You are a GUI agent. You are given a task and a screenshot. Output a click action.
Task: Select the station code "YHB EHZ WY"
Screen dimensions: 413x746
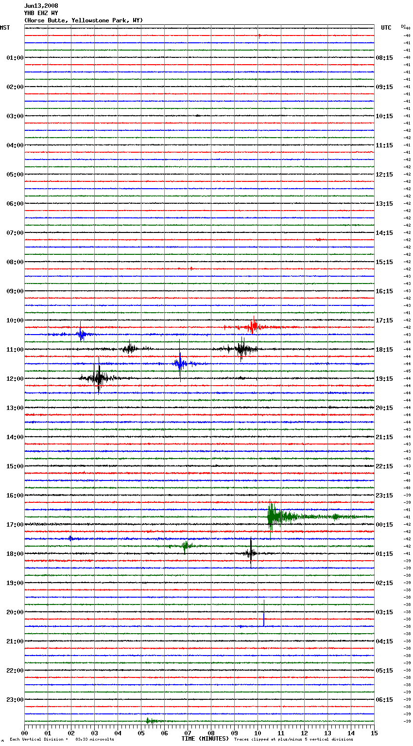point(41,13)
